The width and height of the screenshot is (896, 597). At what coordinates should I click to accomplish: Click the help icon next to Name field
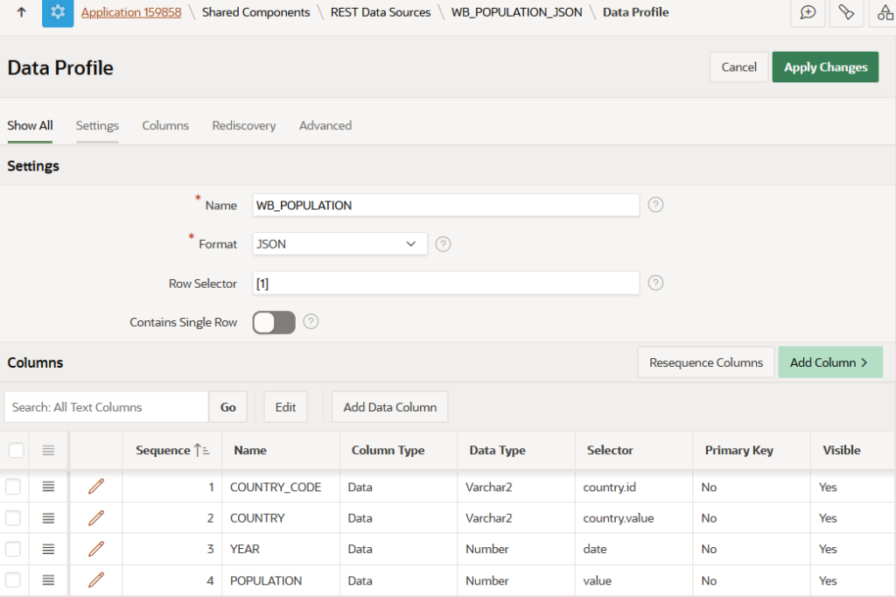click(655, 205)
